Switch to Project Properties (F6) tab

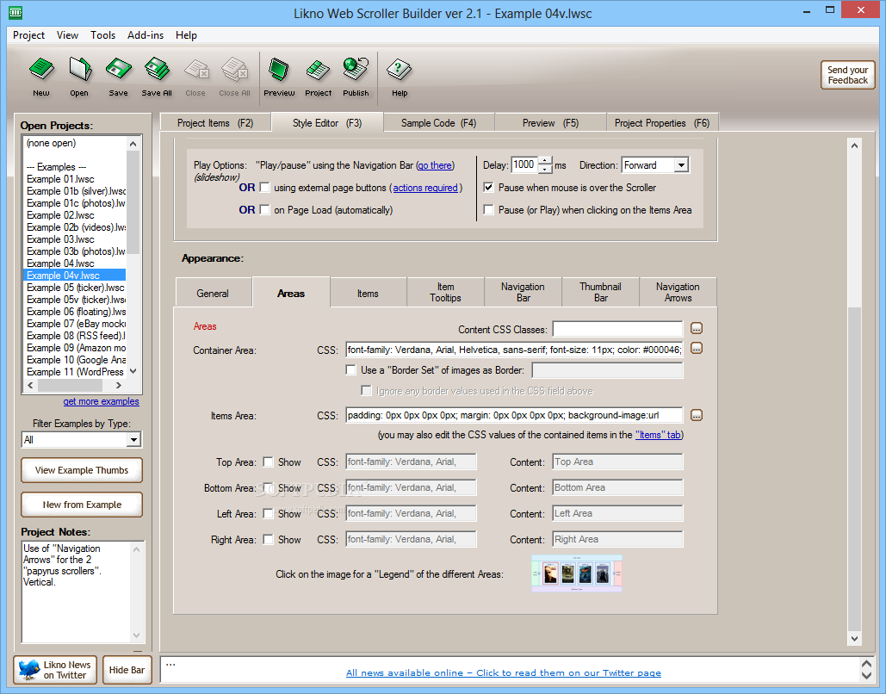point(662,122)
